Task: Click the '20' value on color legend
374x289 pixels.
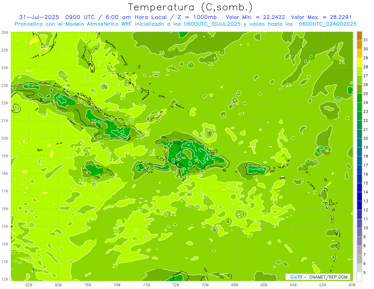Action: pyautogui.click(x=366, y=138)
